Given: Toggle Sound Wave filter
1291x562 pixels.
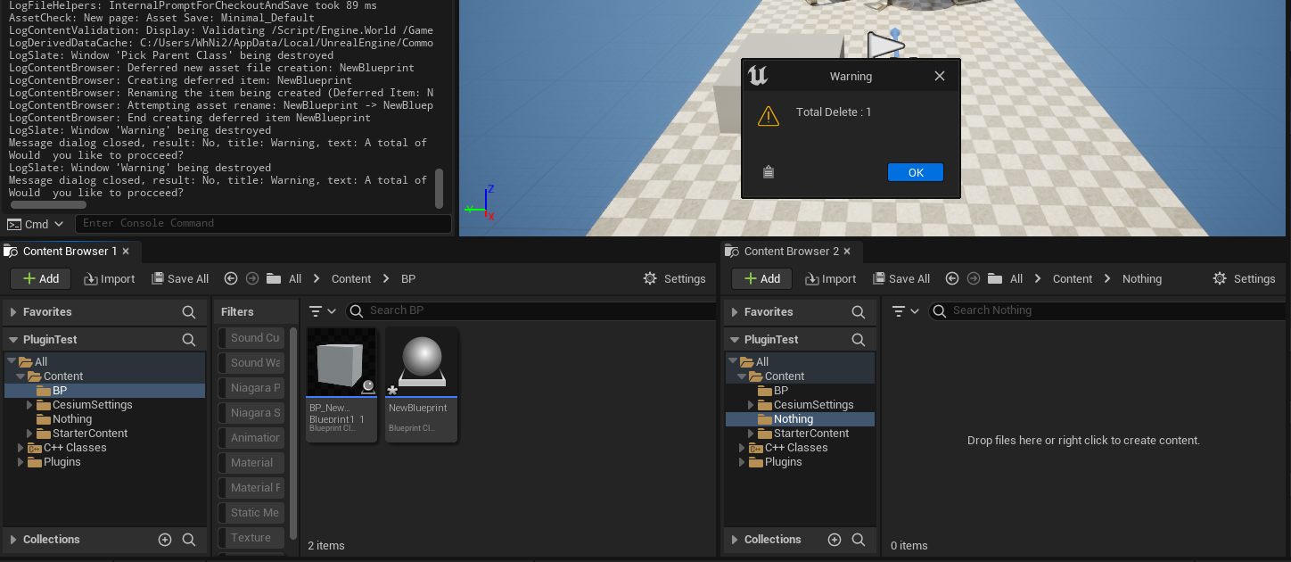Looking at the screenshot, I should tap(251, 363).
